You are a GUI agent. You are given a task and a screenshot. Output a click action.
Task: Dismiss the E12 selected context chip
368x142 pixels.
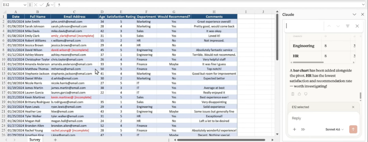[x=353, y=107]
